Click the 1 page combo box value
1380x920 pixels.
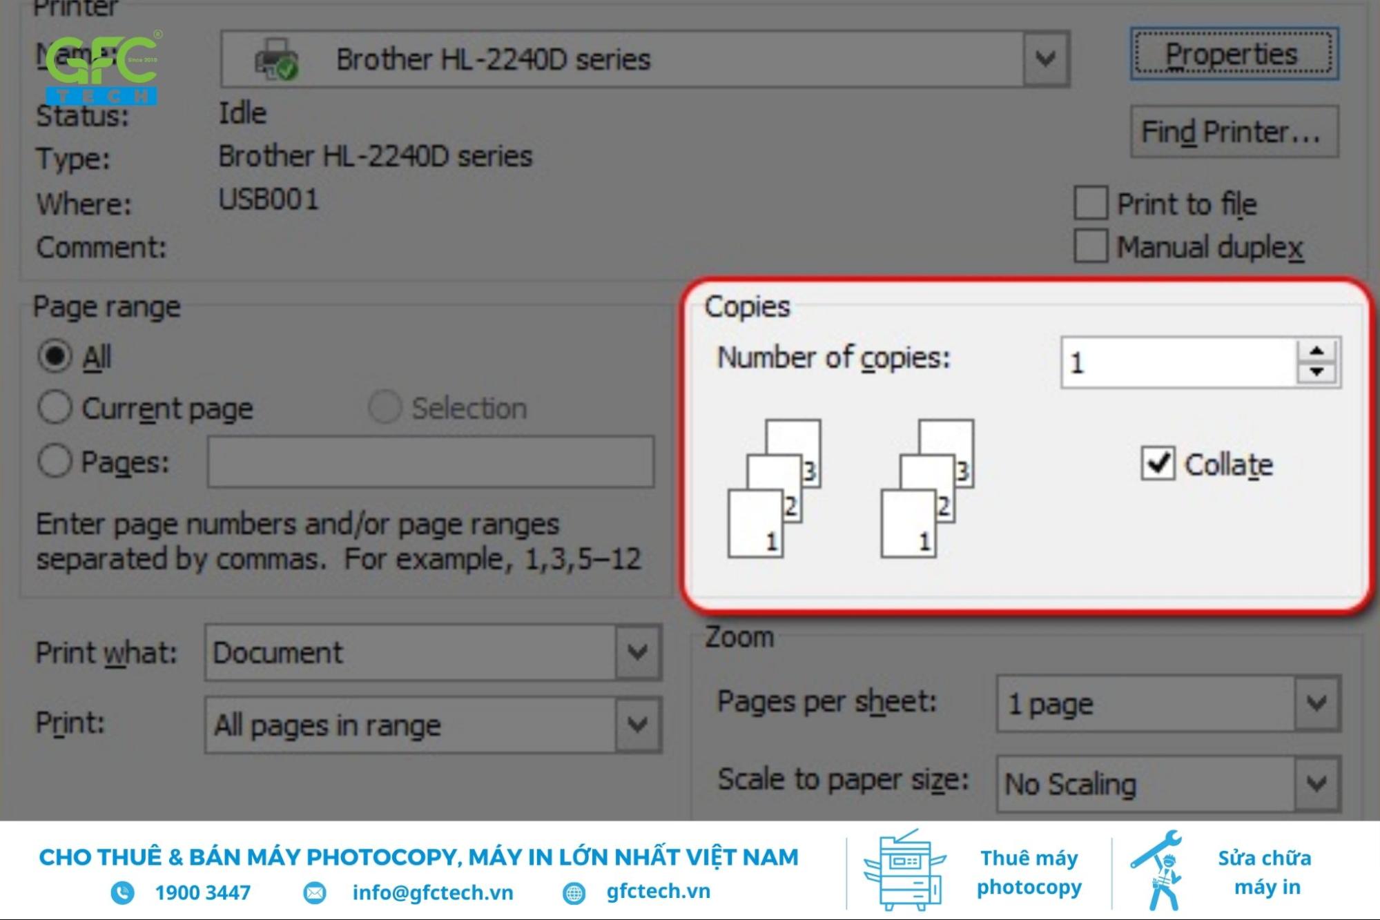(1051, 704)
